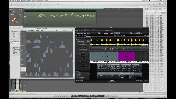Open the yellow automation parameter menu on track
The image size is (176, 99).
tap(16, 13)
